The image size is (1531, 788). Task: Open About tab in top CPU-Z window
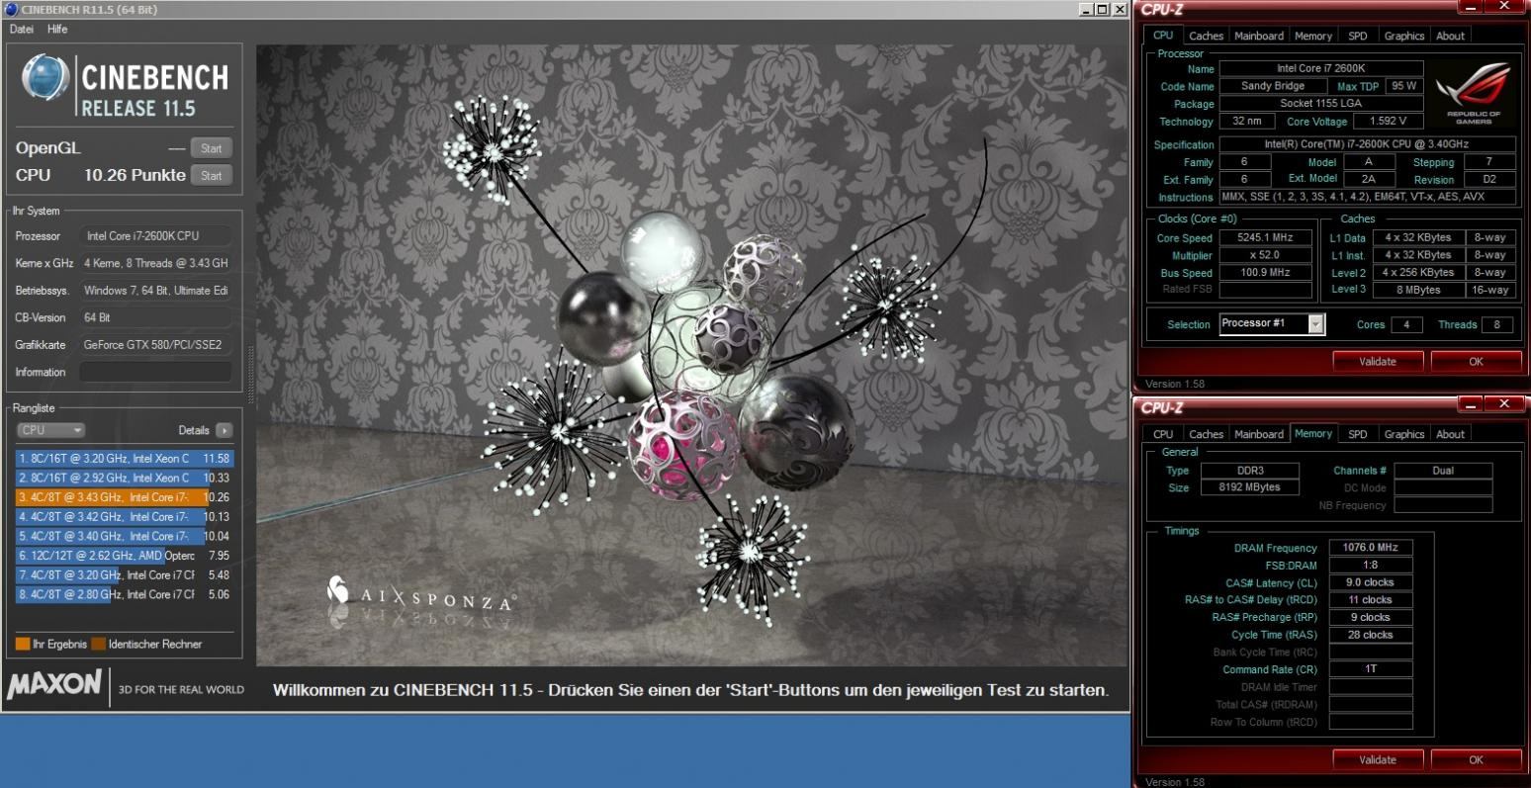(x=1451, y=36)
